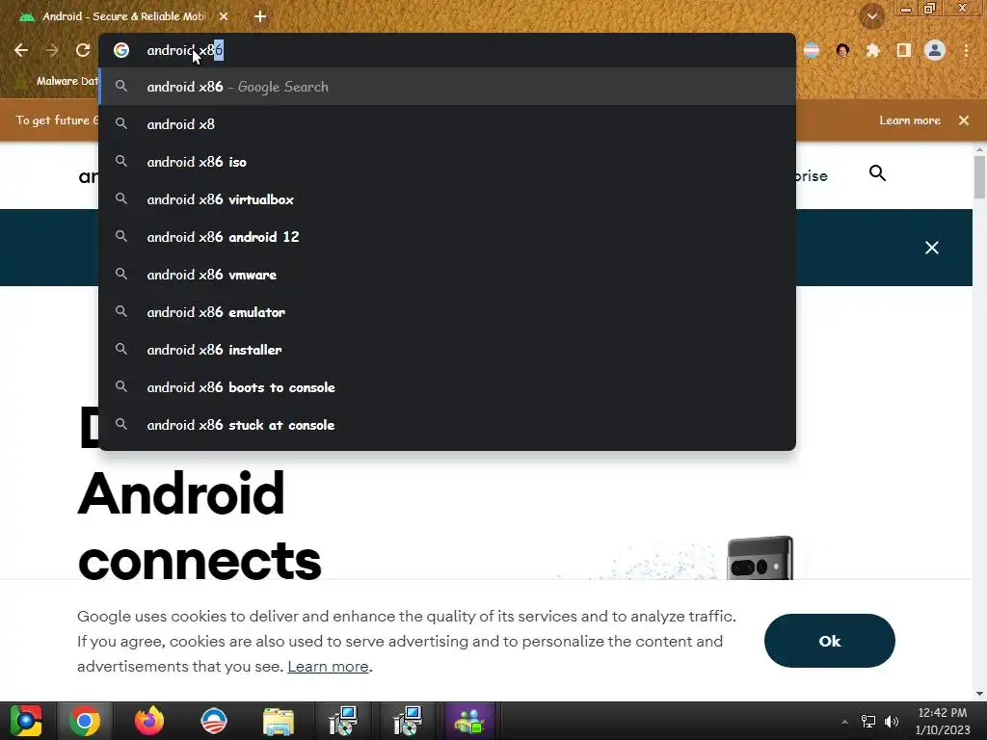
Task: Close the Android browser tab
Action: (224, 16)
